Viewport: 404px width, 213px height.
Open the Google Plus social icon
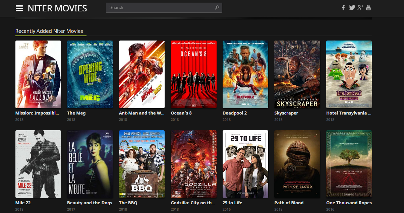(360, 7)
